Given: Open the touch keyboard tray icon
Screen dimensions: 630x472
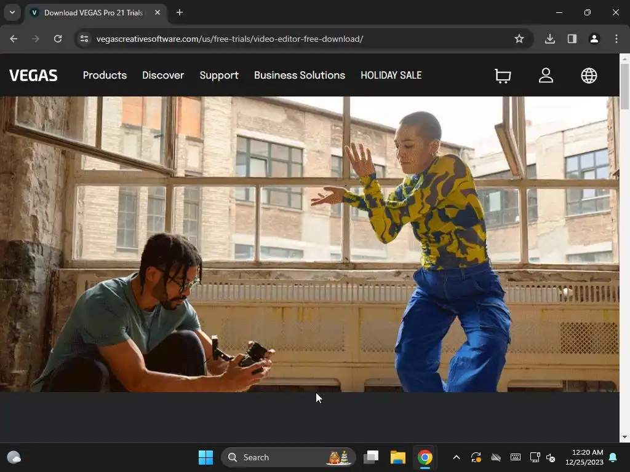Looking at the screenshot, I should click(516, 457).
